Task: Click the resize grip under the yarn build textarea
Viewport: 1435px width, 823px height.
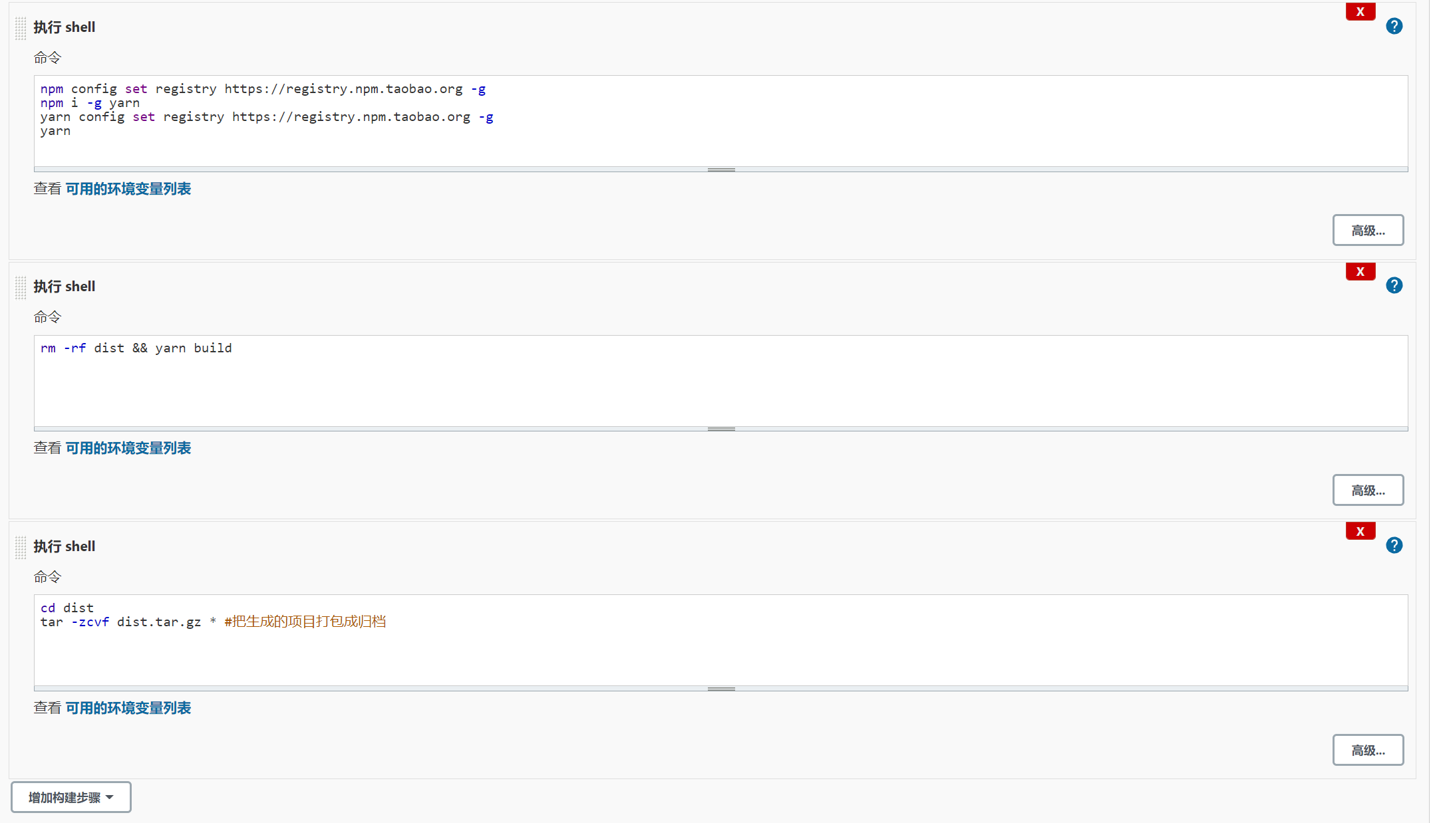Action: [721, 429]
